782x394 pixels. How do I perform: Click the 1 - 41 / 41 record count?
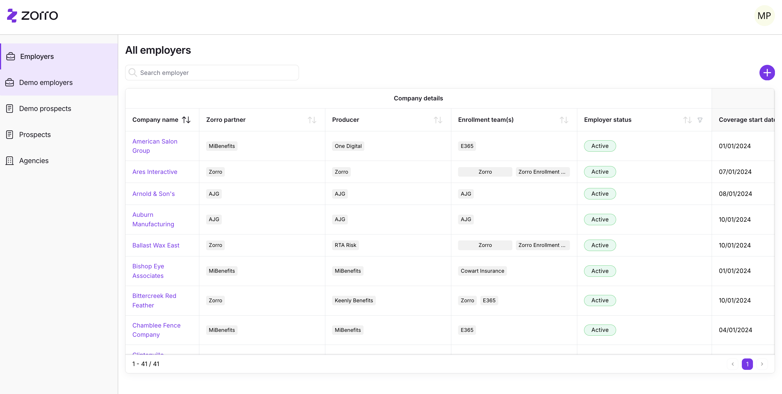[x=146, y=364]
